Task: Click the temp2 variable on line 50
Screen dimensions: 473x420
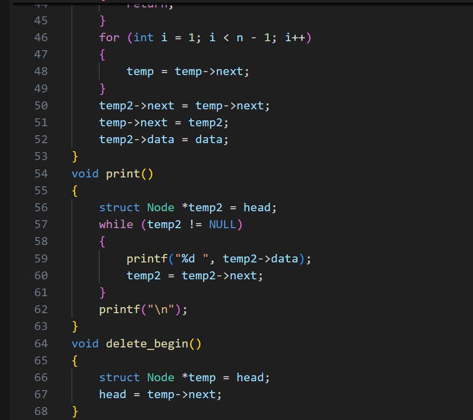Action: 113,105
